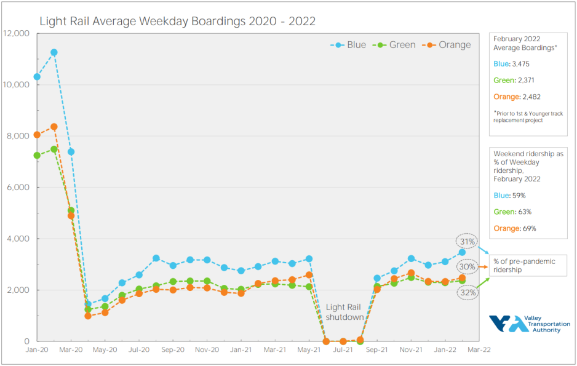577x366 pixels.
Task: Click the Green line Jan-20 data point
Action: point(37,156)
